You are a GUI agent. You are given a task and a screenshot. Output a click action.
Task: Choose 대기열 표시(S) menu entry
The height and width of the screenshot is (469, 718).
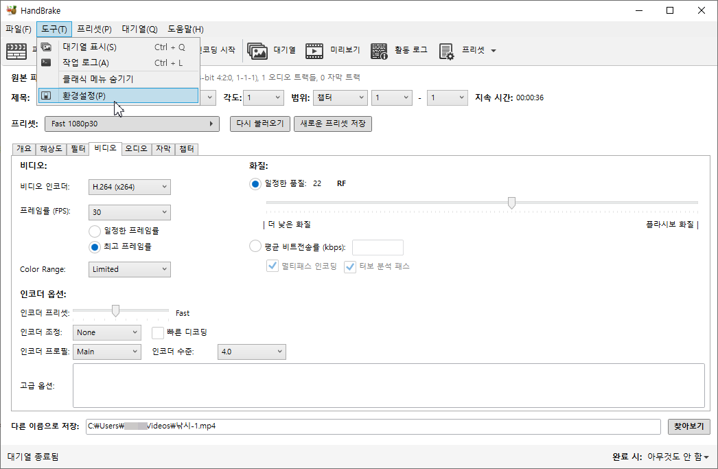pyautogui.click(x=118, y=47)
